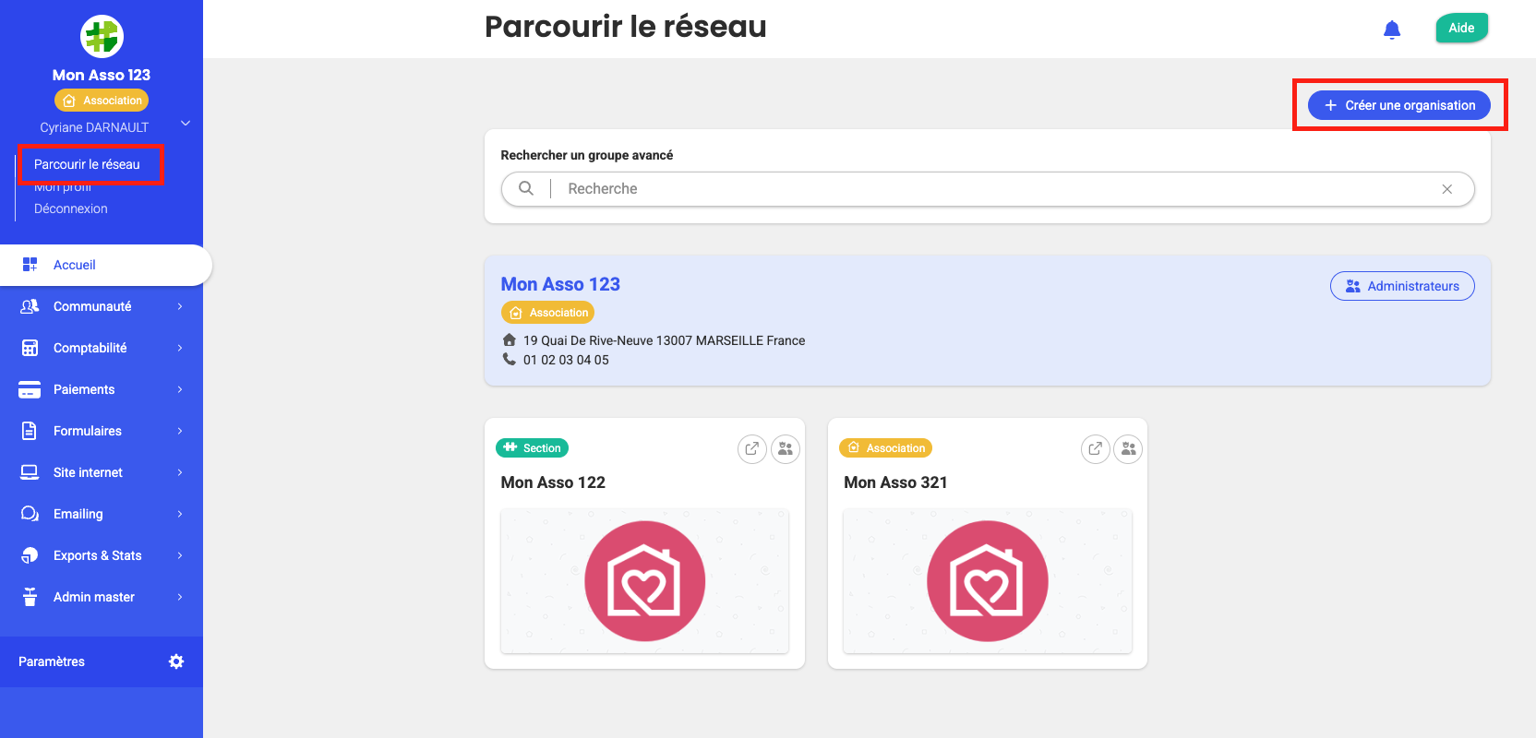Click the Paramètres gear icon
Image resolution: width=1536 pixels, height=738 pixels.
176,661
